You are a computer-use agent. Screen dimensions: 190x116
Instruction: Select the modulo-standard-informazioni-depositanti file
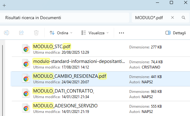(x=100, y=64)
